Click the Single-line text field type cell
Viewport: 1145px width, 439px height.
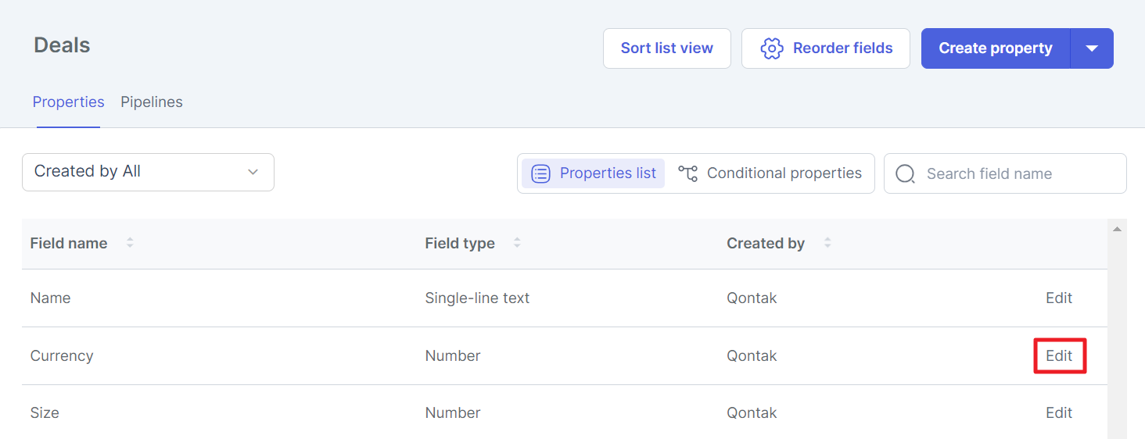[477, 298]
